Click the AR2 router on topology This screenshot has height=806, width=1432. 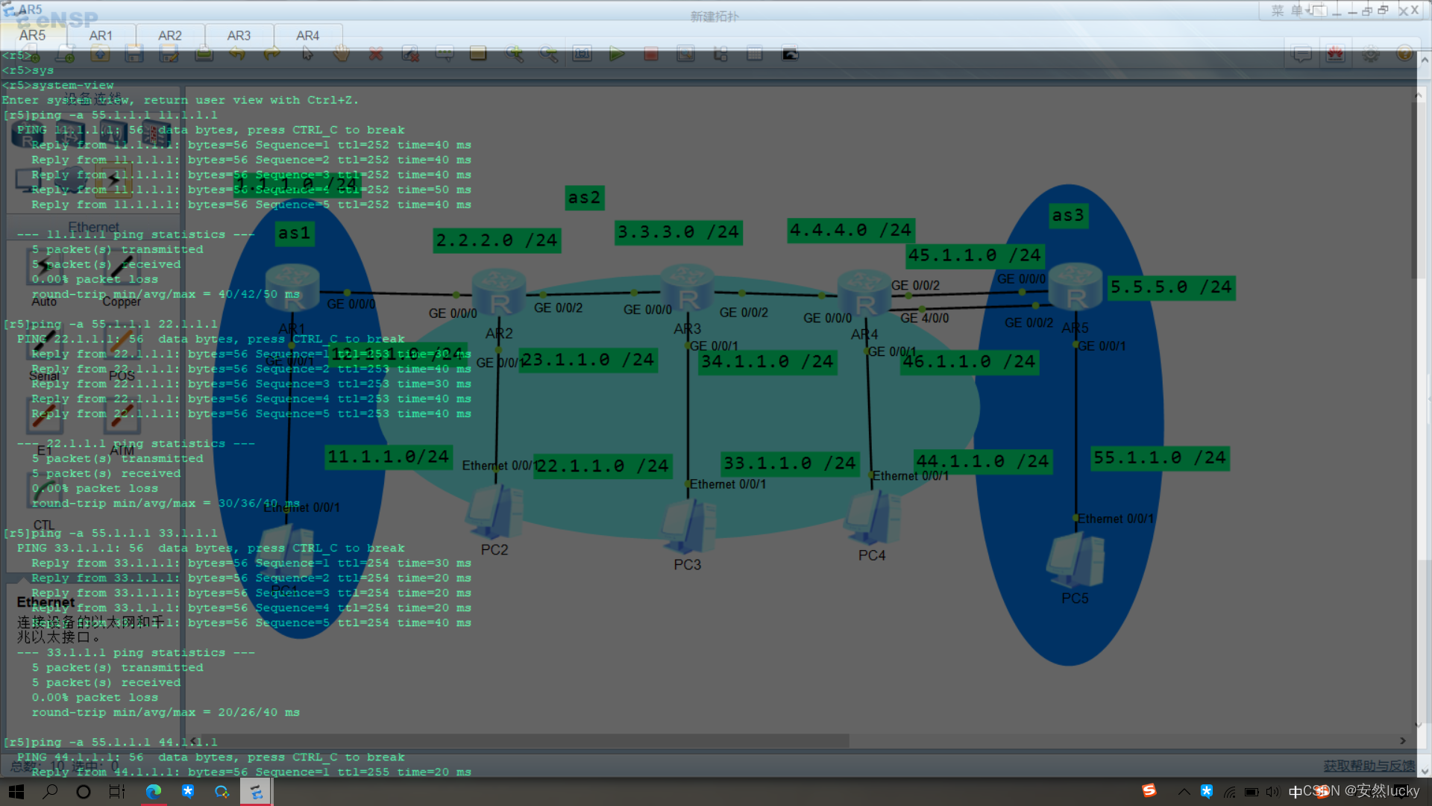pos(498,293)
